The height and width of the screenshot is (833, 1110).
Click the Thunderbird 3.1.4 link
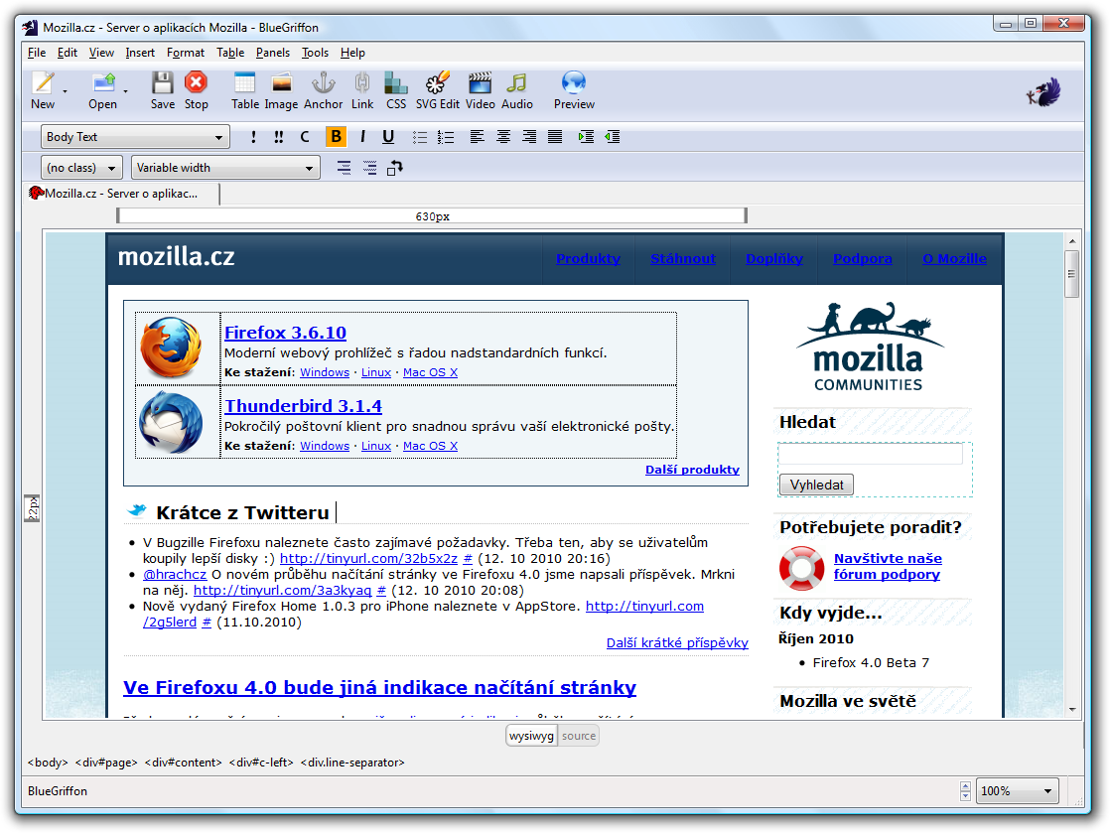click(303, 405)
